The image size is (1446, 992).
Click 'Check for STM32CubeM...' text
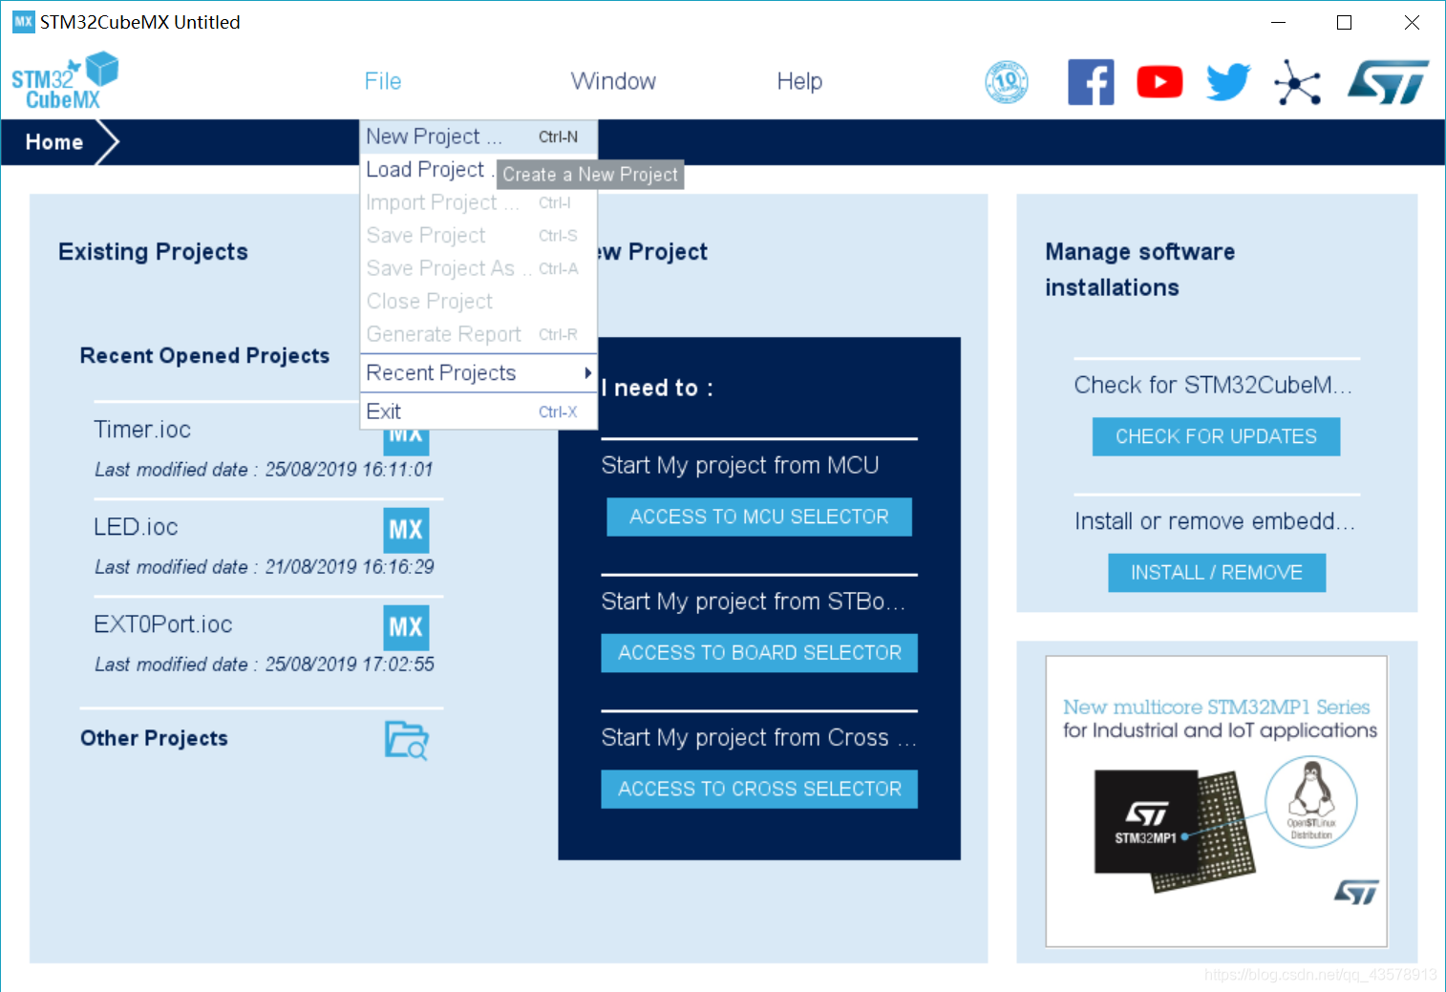pyautogui.click(x=1213, y=385)
